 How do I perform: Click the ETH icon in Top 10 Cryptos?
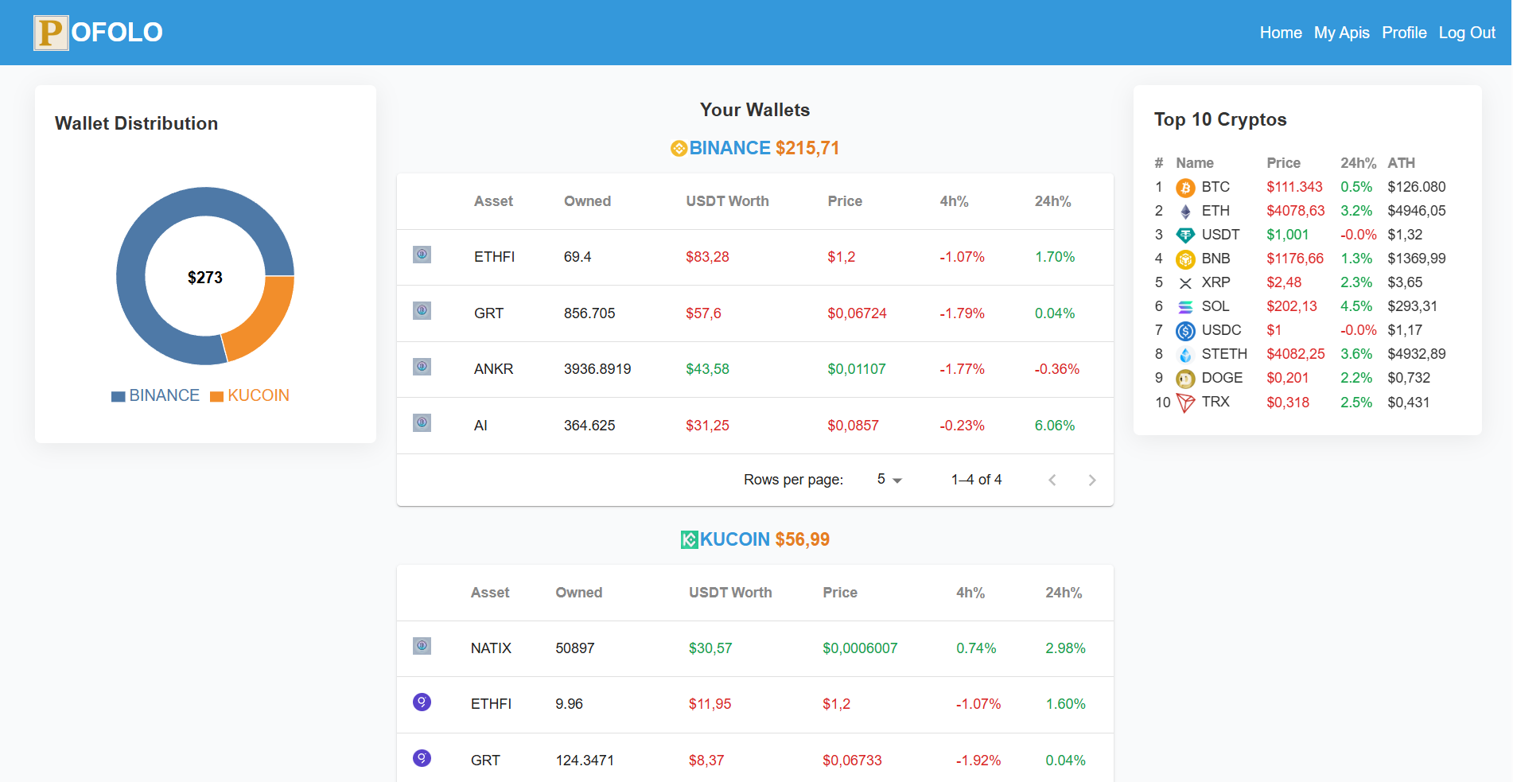(1184, 211)
